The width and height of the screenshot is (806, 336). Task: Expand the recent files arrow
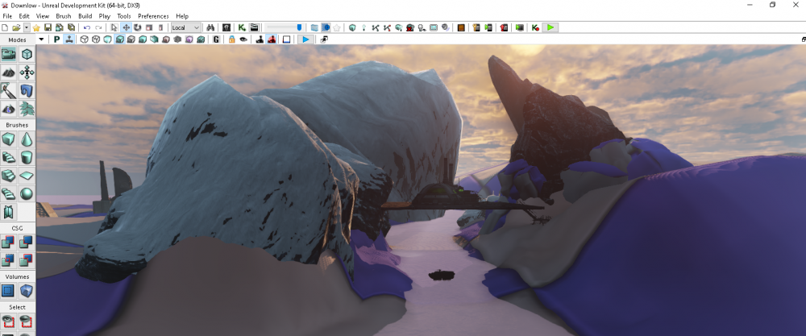tap(27, 27)
